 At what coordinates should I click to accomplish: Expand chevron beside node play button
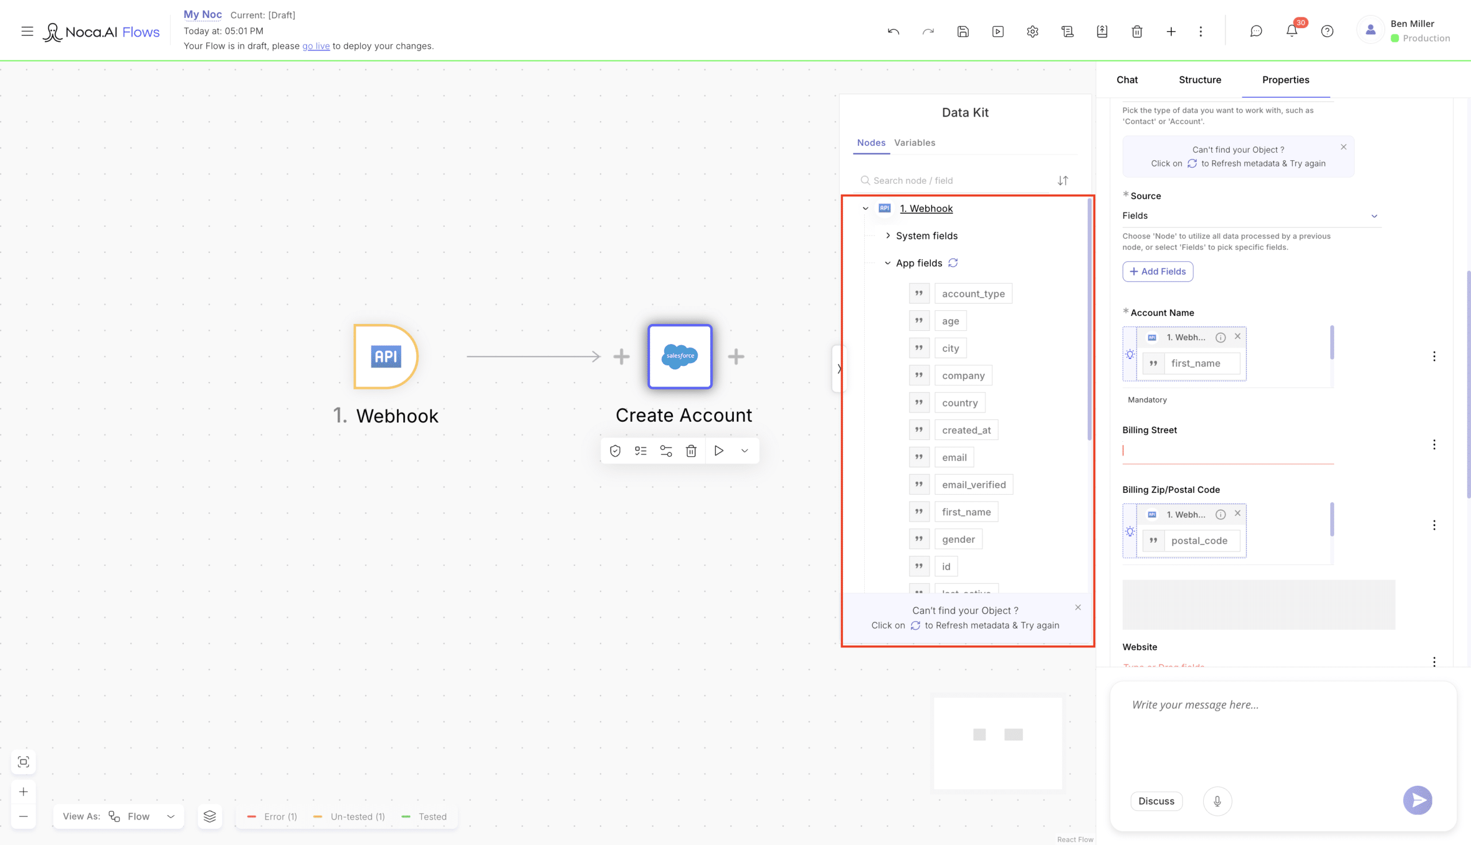745,451
